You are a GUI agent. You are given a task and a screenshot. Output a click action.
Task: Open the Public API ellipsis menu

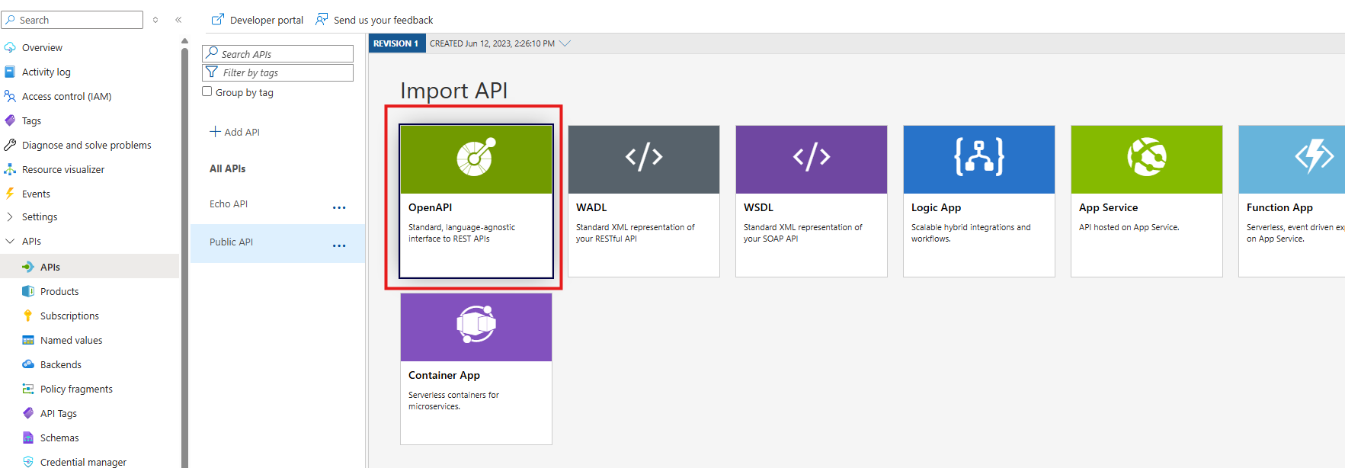(x=339, y=245)
